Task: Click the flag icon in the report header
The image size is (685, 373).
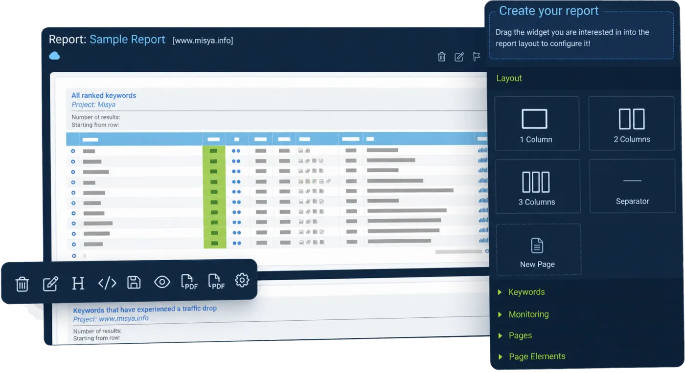Action: 477,57
